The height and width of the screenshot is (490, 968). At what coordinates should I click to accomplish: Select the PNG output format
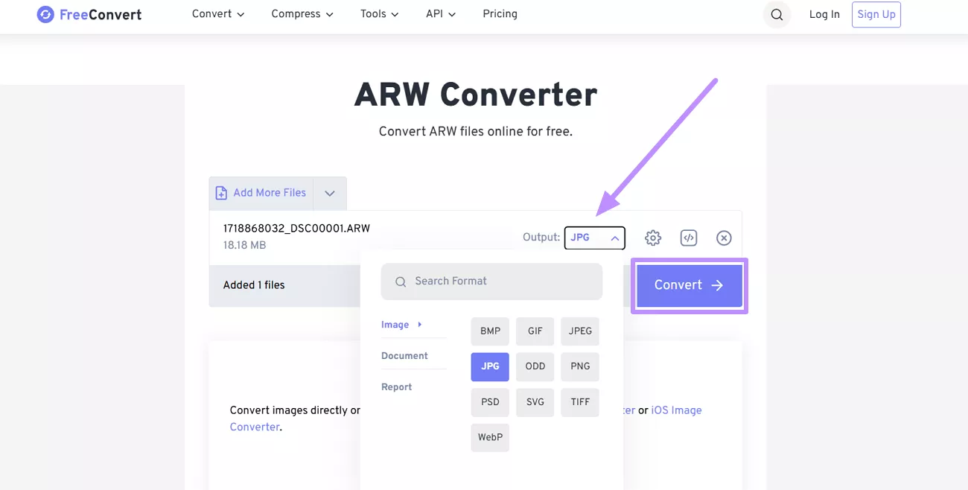pos(579,366)
